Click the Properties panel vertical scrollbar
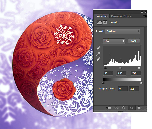The height and width of the screenshot is (129, 152). point(145,66)
